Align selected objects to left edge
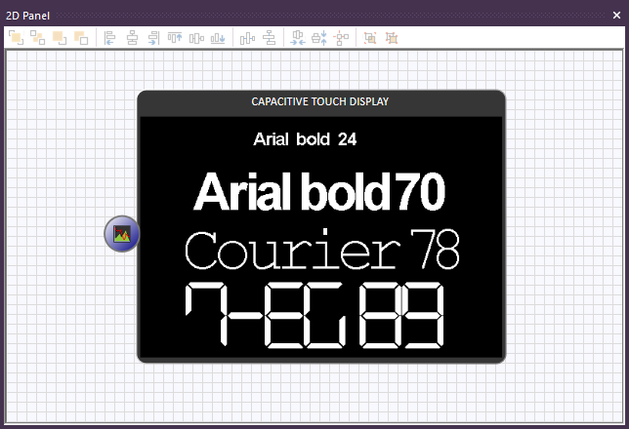Image resolution: width=629 pixels, height=429 pixels. [109, 38]
